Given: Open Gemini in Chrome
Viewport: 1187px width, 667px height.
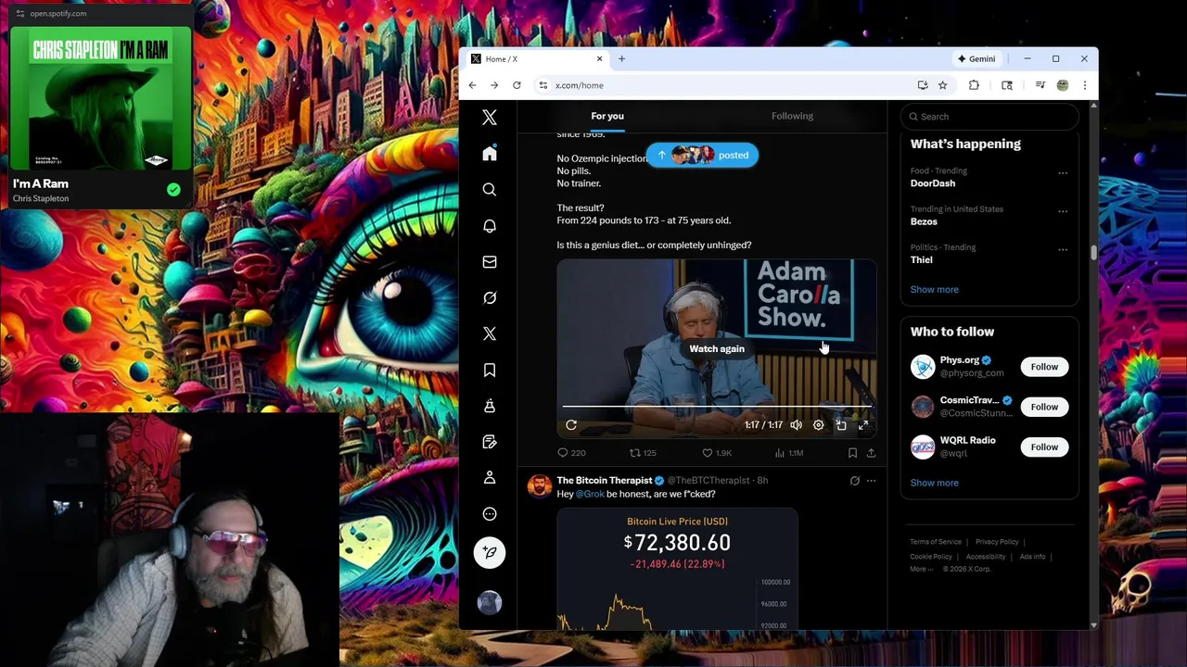Looking at the screenshot, I should (977, 59).
